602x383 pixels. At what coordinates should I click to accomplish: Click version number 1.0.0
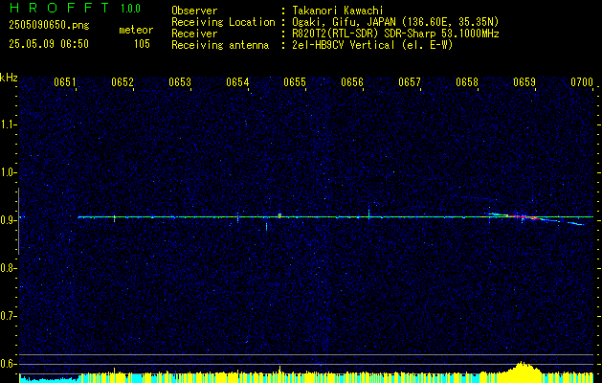[x=130, y=9]
